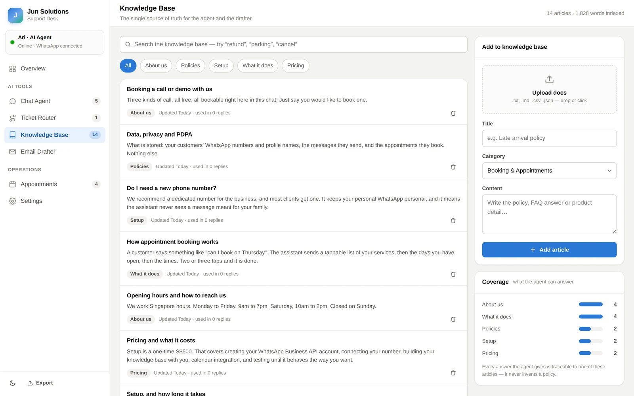Click the Policies coverage bar
The height and width of the screenshot is (396, 634).
point(590,329)
